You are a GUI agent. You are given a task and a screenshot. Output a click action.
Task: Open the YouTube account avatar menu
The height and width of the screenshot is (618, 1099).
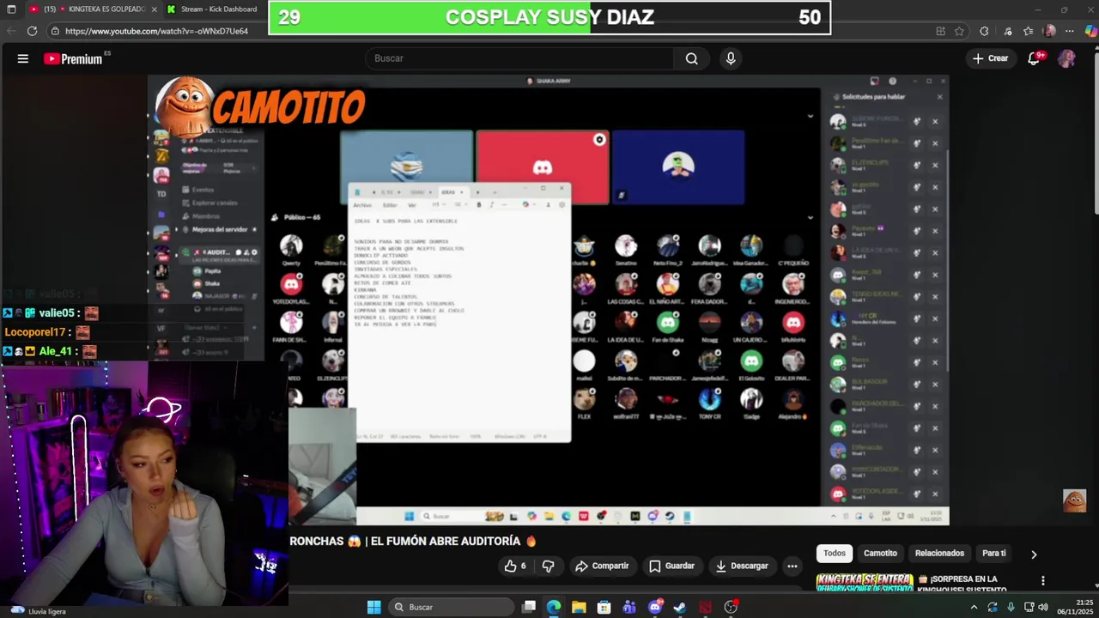tap(1066, 58)
